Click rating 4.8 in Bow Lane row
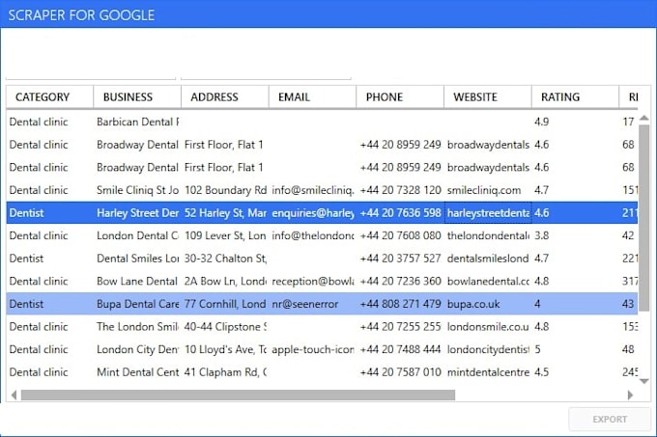 pos(575,281)
